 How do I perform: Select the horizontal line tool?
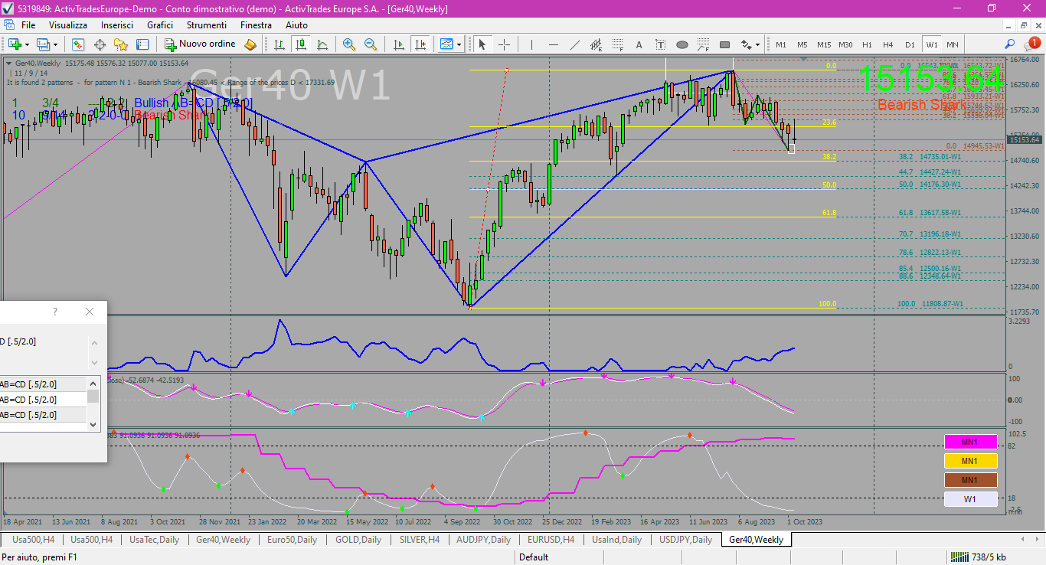pos(554,44)
